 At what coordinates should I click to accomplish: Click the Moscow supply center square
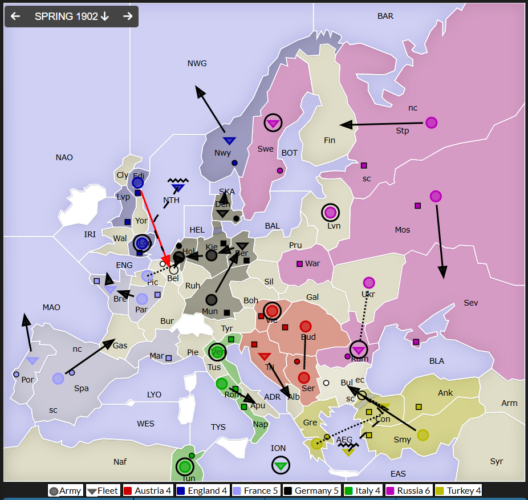(x=417, y=206)
